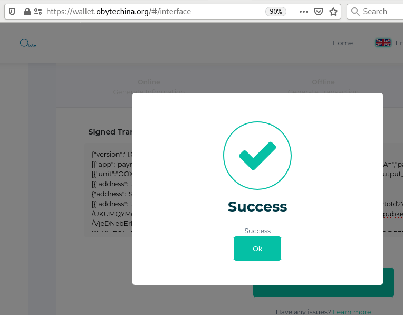Switch to Offline Generate Transaction tab

pyautogui.click(x=323, y=87)
